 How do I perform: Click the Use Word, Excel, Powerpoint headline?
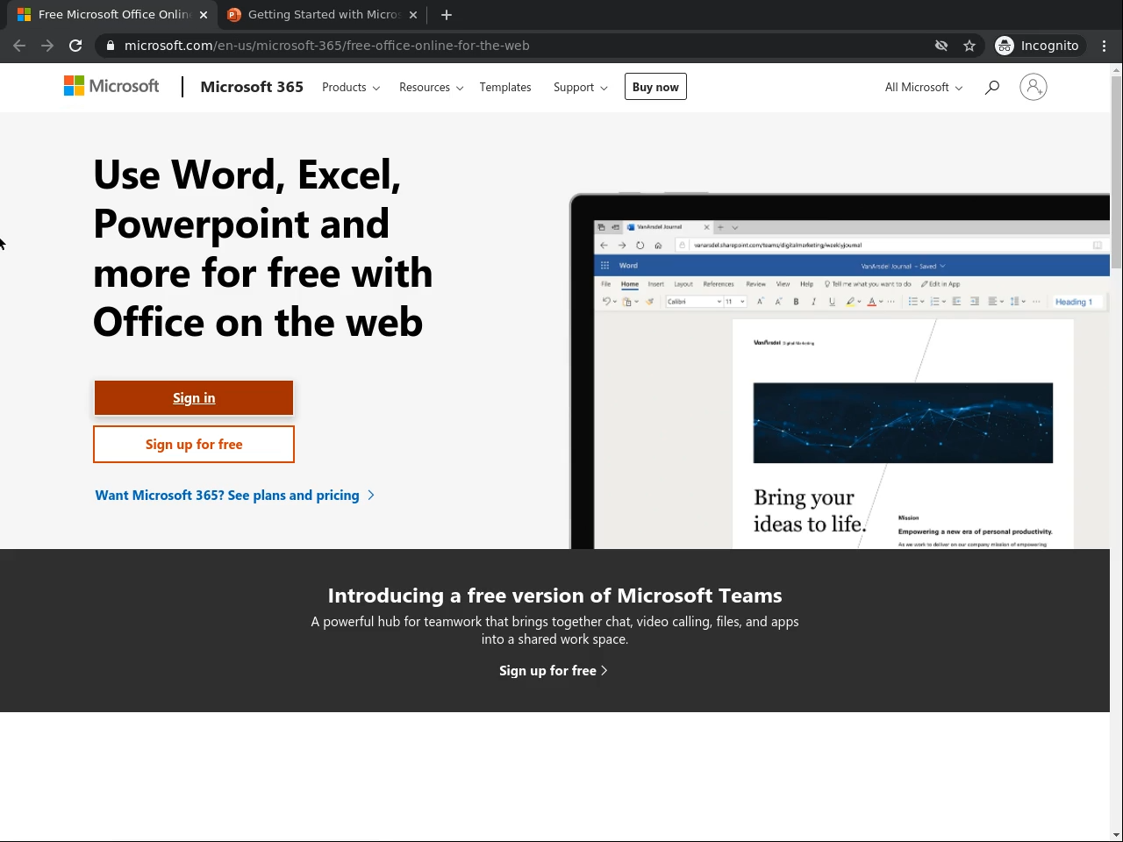263,248
